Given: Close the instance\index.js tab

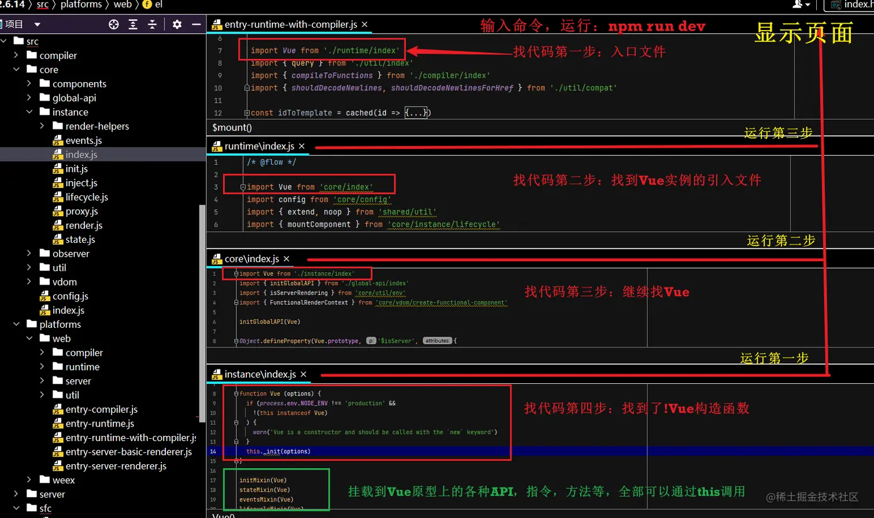Looking at the screenshot, I should (303, 375).
